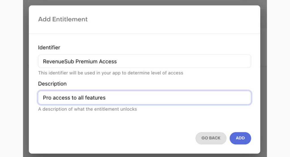290x157 pixels.
Task: Click the dimmed backdrop left of the dialog
Action: point(26,78)
